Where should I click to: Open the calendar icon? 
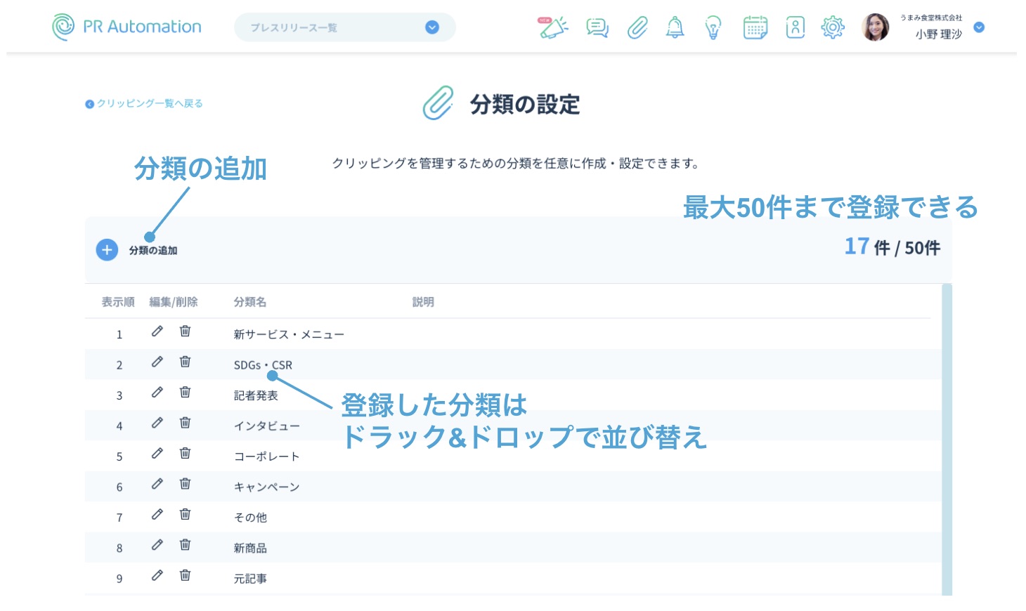pos(755,27)
